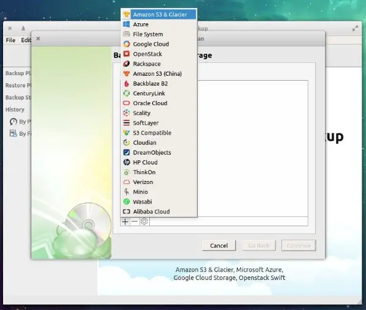The image size is (366, 310).
Task: Close the backup wizard dialog
Action: [38, 39]
